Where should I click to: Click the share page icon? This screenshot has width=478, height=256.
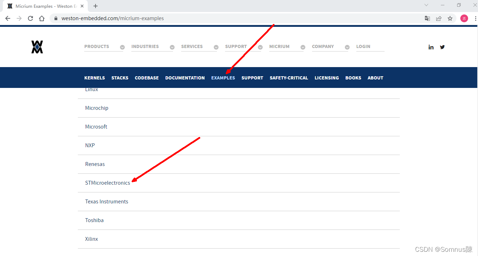(439, 18)
